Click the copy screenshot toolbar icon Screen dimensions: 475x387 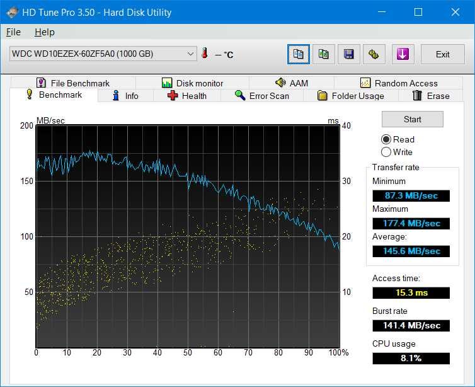[x=323, y=54]
